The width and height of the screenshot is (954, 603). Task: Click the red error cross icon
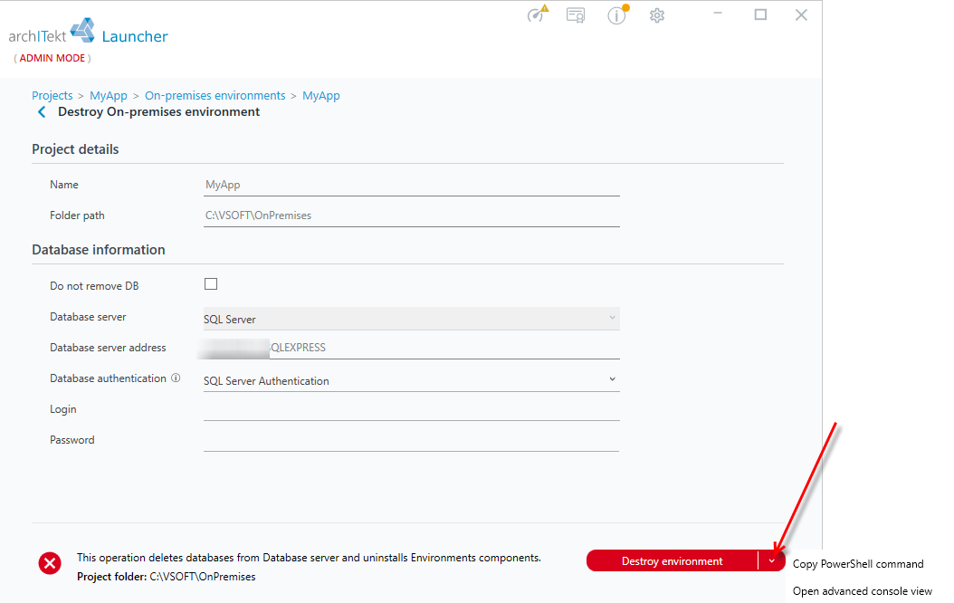click(x=50, y=563)
